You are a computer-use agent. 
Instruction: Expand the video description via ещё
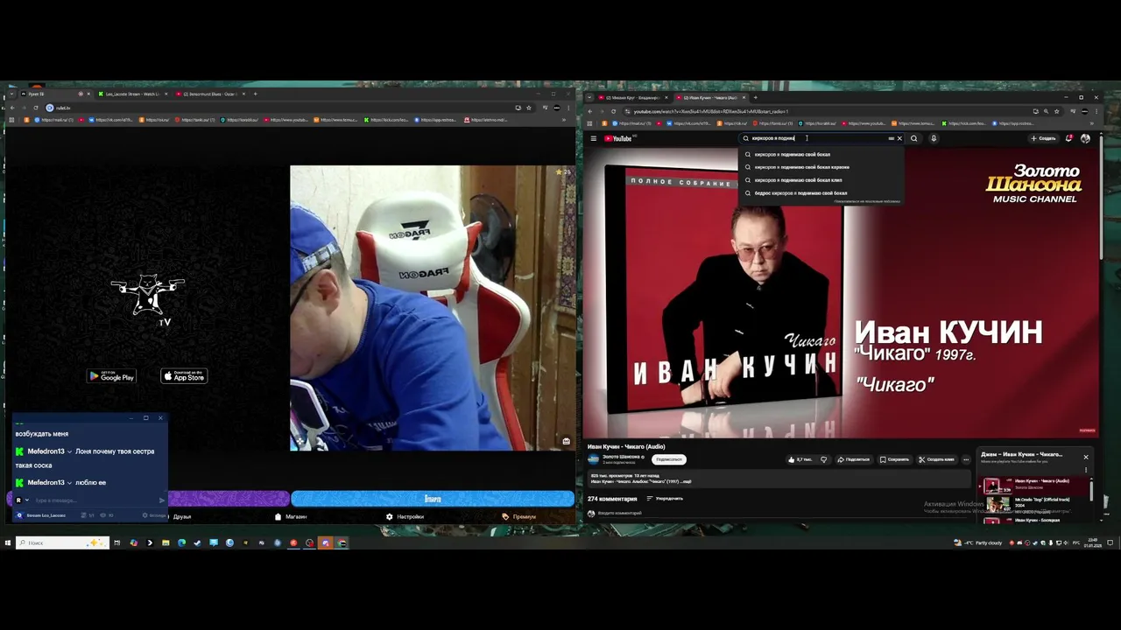point(686,481)
